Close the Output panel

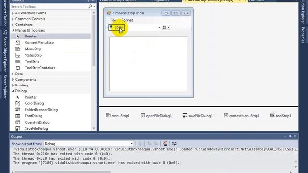tap(295, 136)
